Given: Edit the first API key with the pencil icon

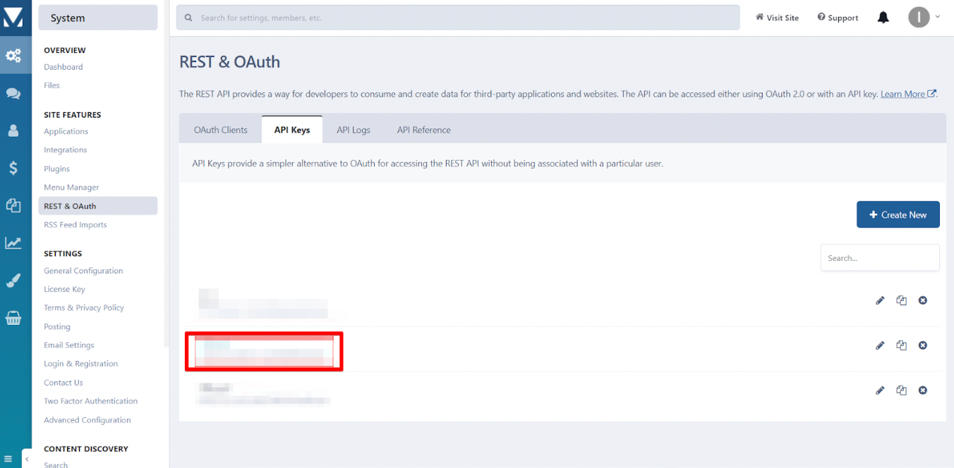Looking at the screenshot, I should tap(880, 300).
